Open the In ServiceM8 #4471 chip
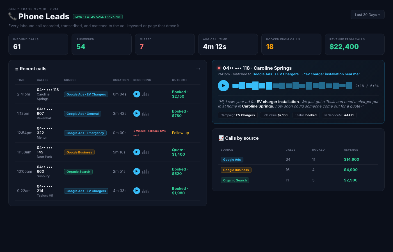 [339, 115]
